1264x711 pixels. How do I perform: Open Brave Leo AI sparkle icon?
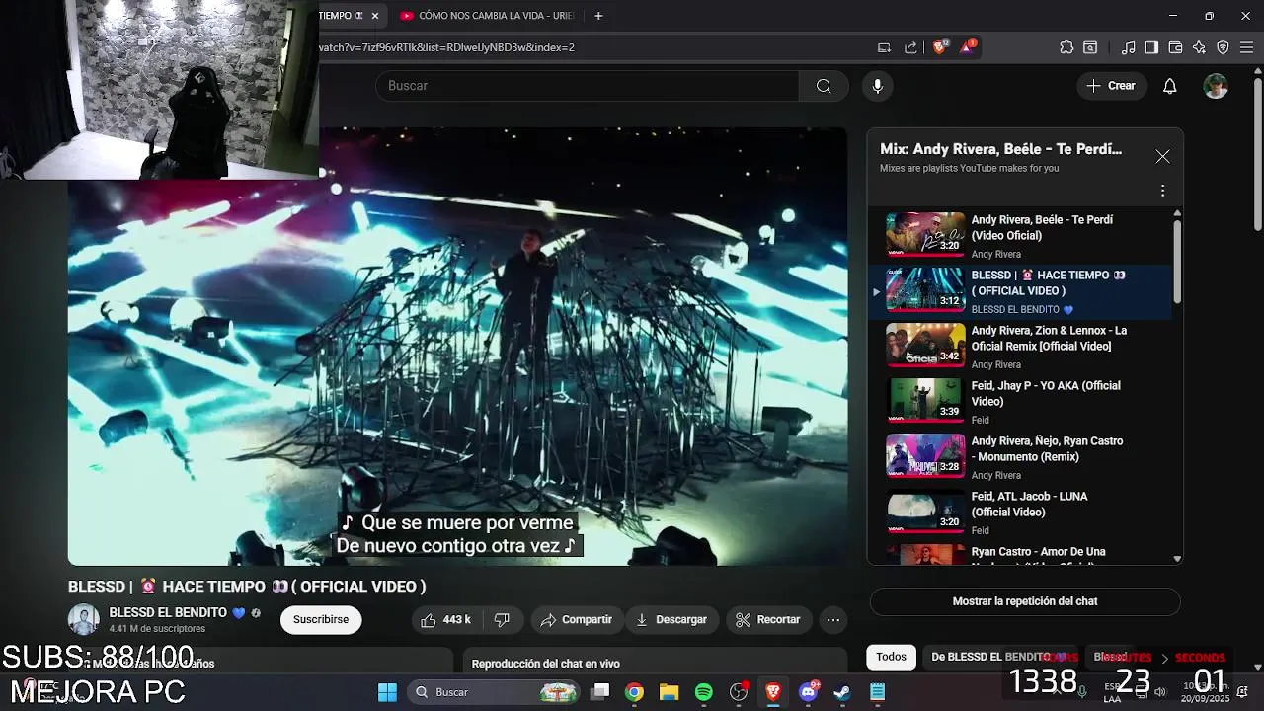tap(1199, 47)
